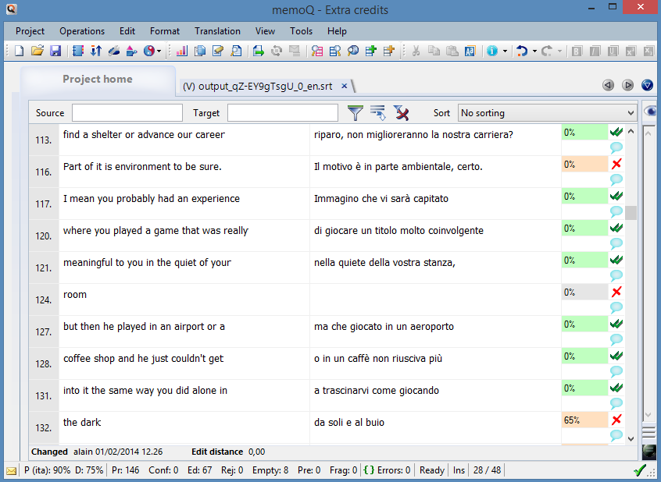Open the Operations menu
The image size is (661, 482).
tap(82, 31)
